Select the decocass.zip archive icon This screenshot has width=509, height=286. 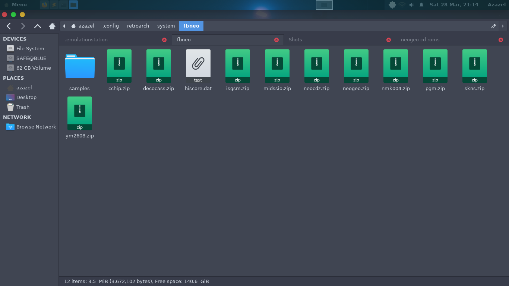click(159, 66)
